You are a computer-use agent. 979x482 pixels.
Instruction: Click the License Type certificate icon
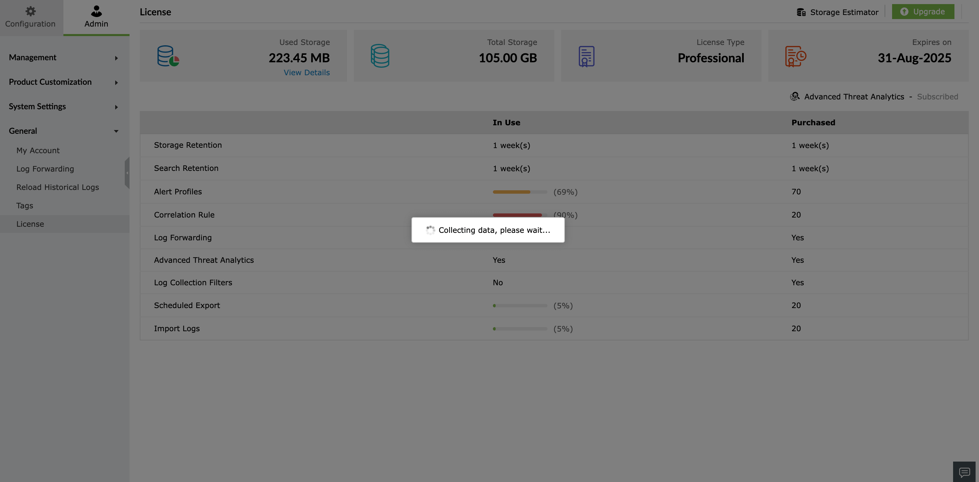[x=586, y=56]
